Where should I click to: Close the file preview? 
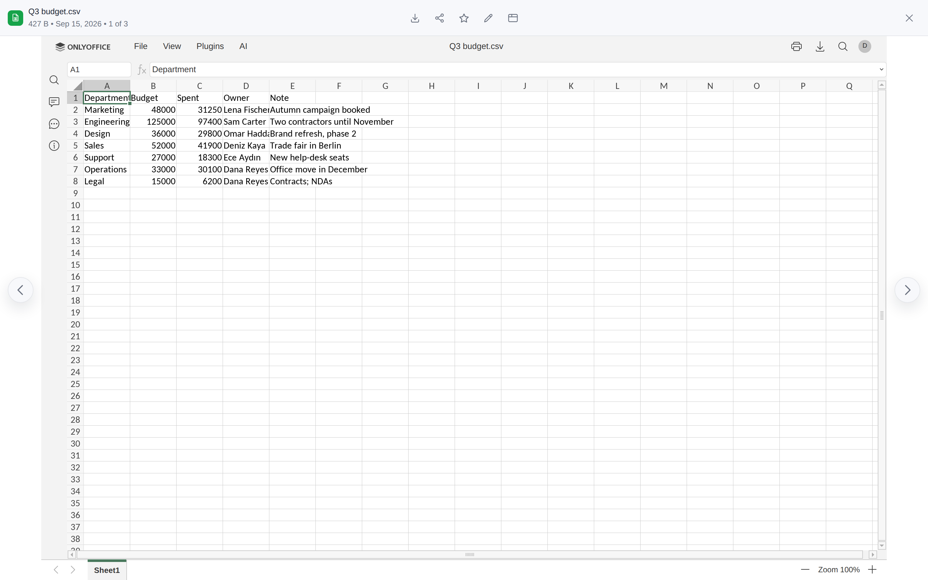[909, 18]
